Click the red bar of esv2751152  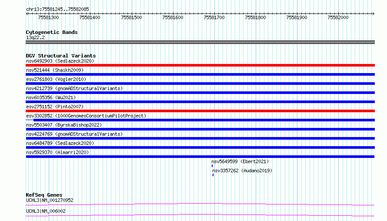click(x=200, y=111)
